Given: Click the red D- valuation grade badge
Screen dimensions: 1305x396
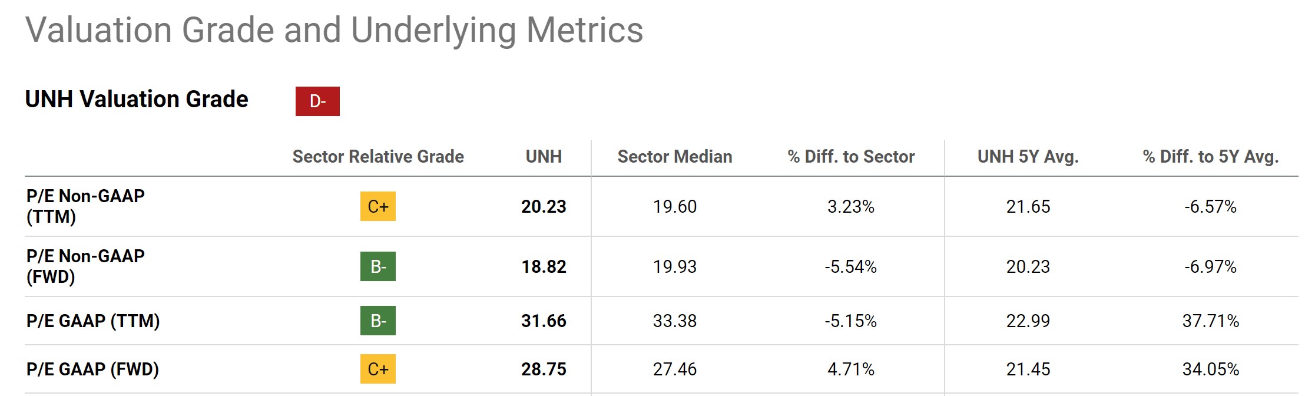Looking at the screenshot, I should (x=317, y=101).
